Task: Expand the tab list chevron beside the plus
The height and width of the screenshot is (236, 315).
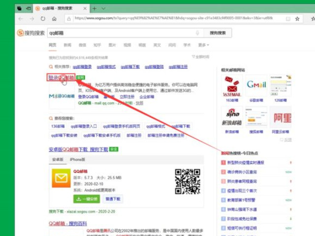Action: pyautogui.click(x=103, y=8)
